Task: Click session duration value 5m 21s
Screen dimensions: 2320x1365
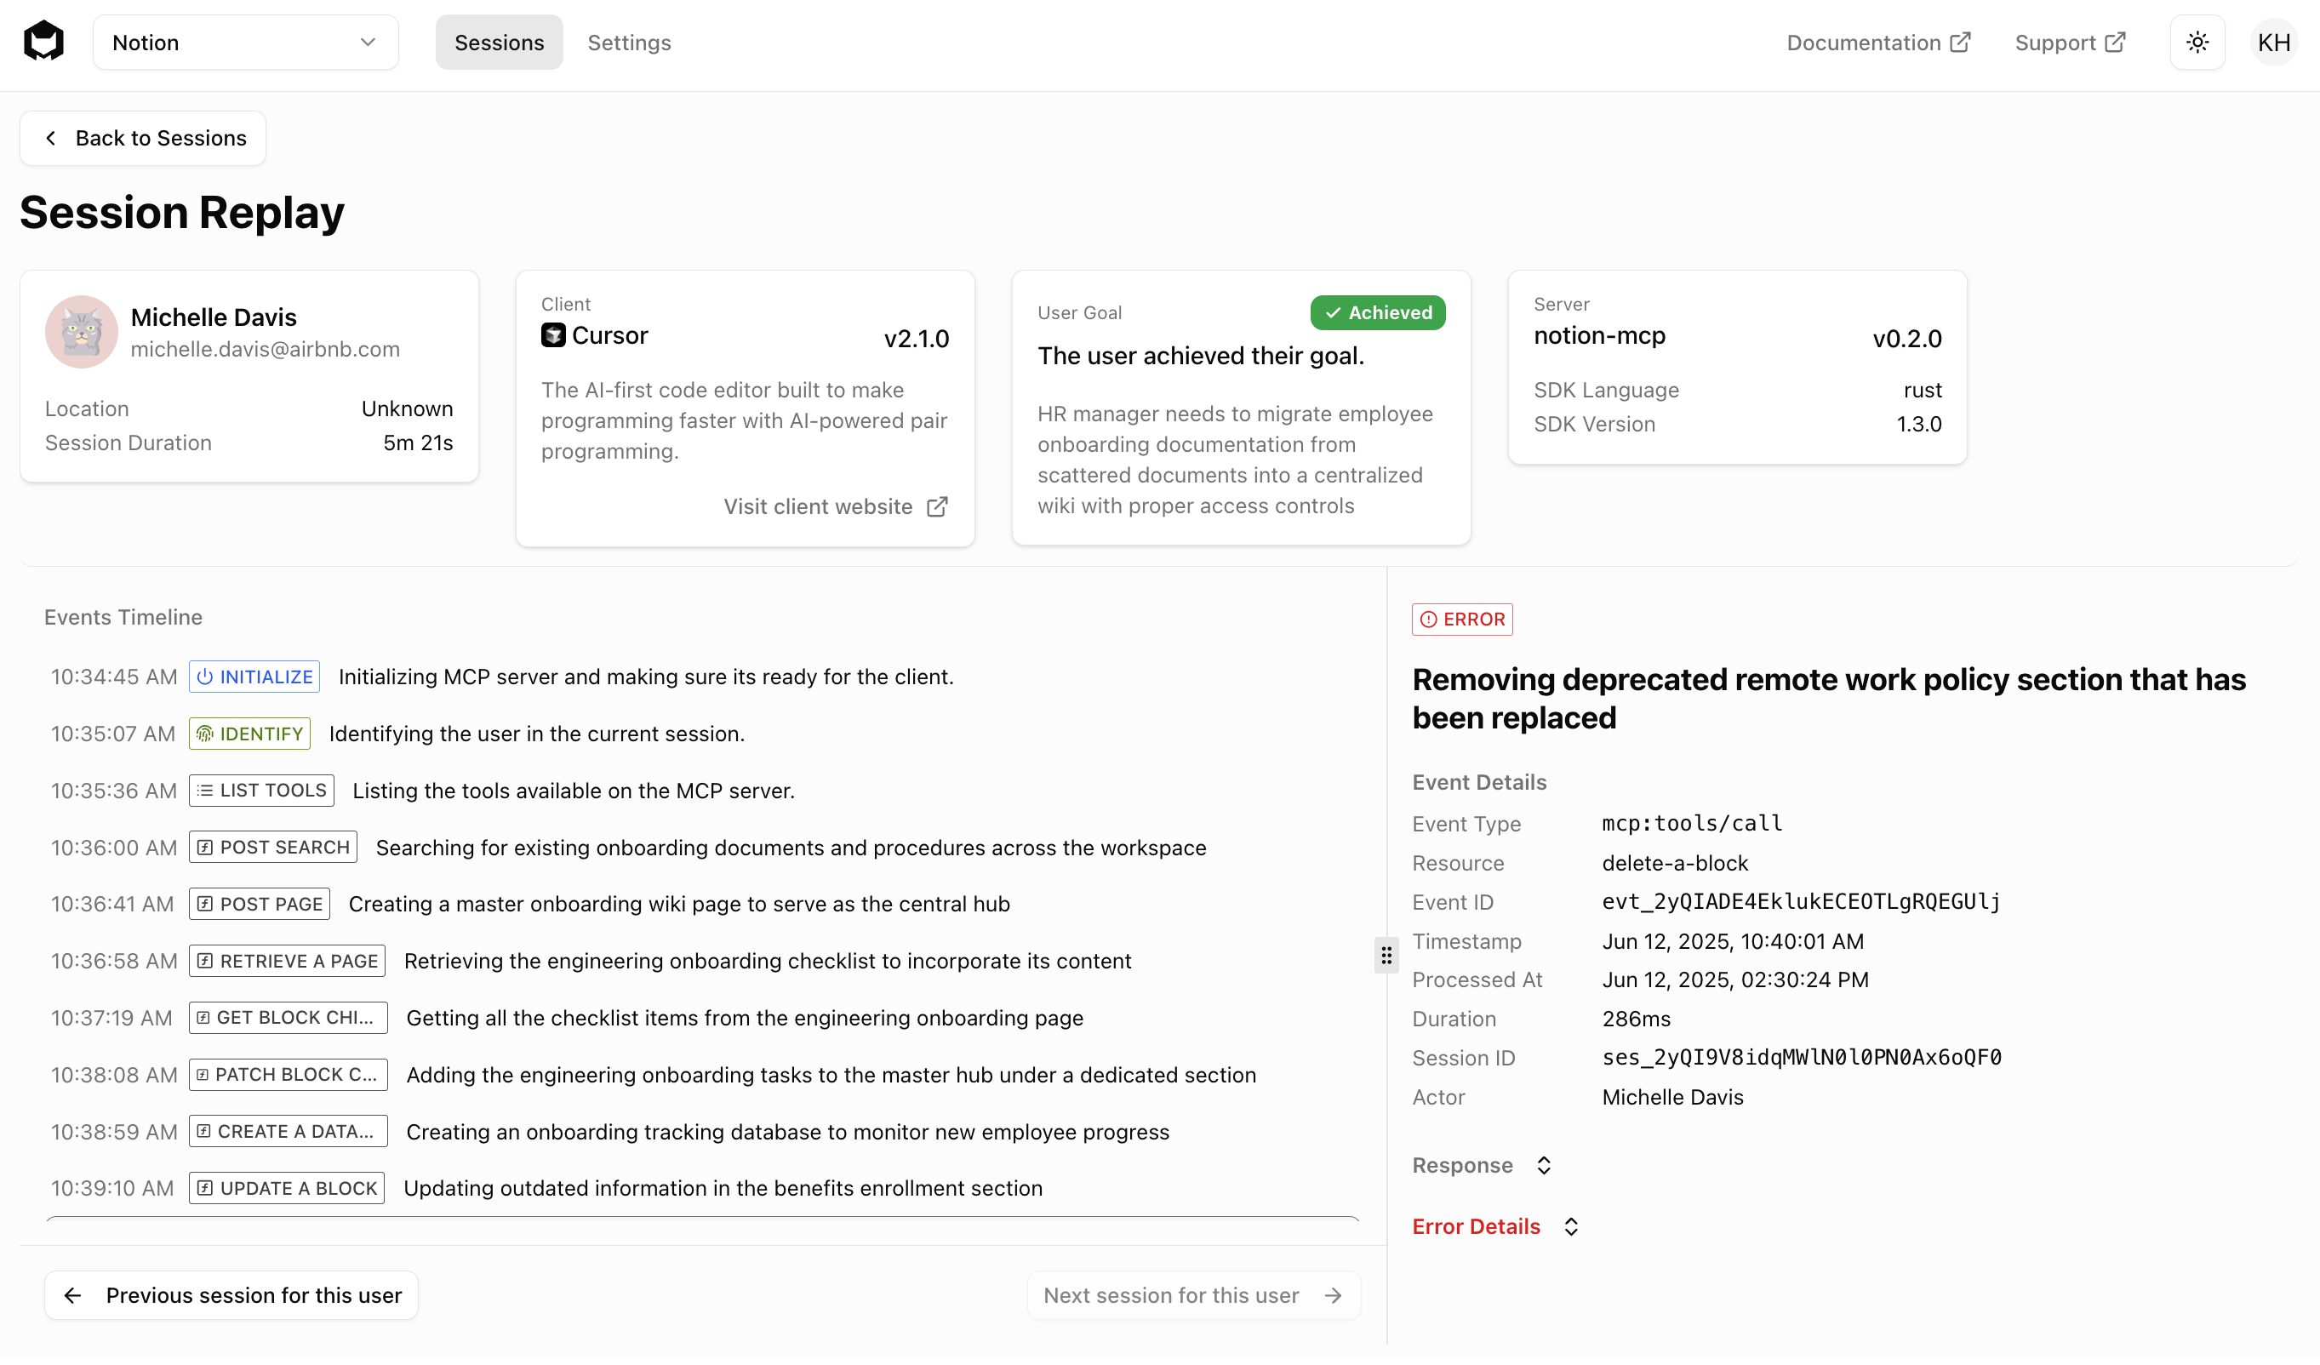Action: [x=418, y=443]
